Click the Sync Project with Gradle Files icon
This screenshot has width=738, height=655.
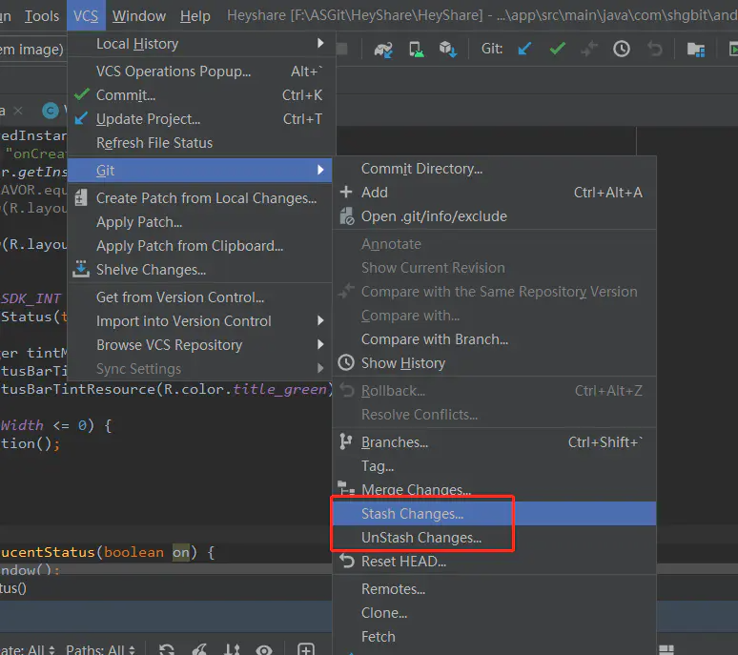(383, 49)
